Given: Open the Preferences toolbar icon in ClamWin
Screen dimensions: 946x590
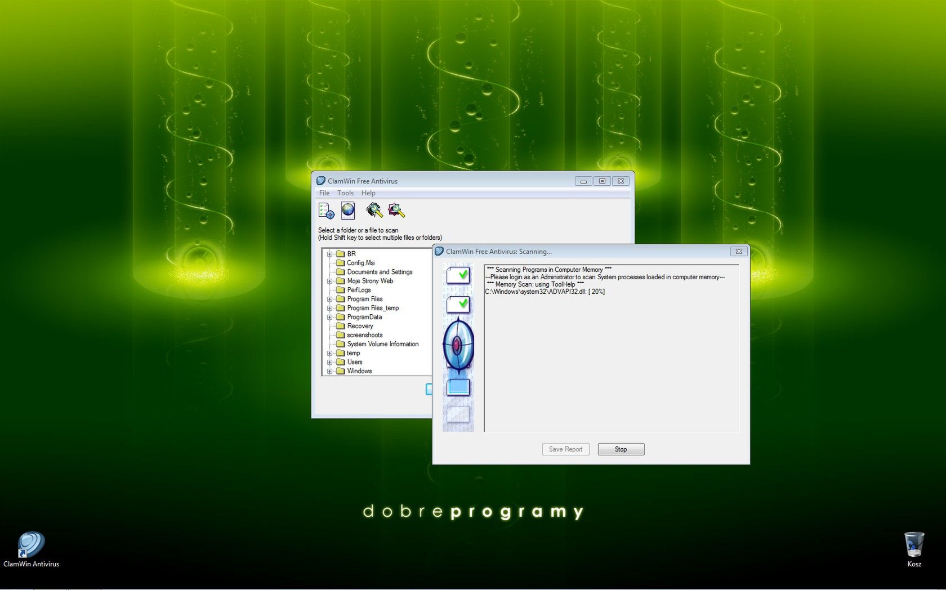Looking at the screenshot, I should [326, 211].
